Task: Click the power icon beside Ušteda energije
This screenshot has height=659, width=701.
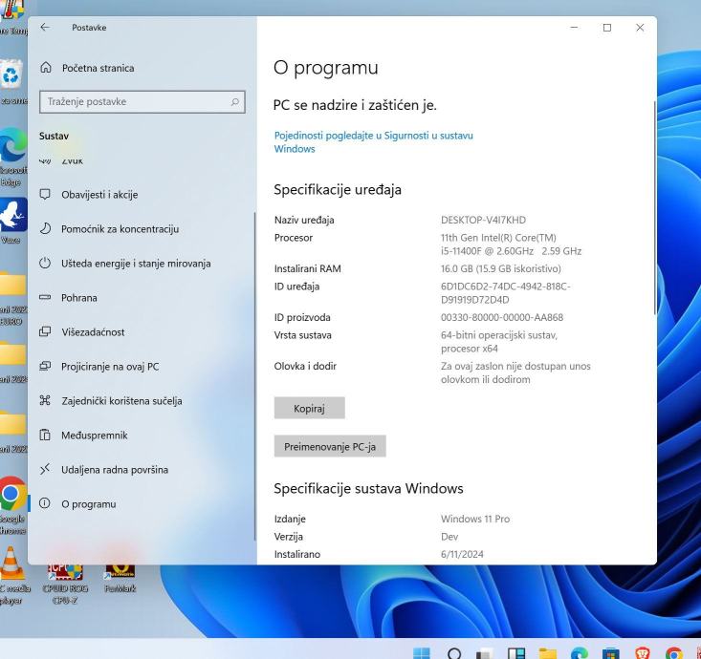Action: point(45,263)
